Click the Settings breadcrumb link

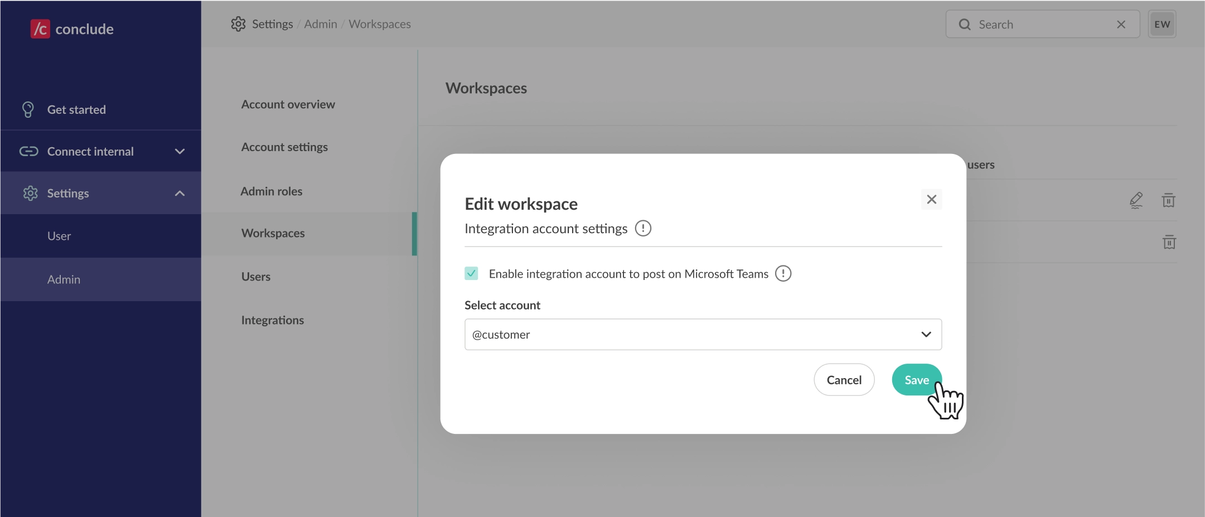pyautogui.click(x=272, y=24)
